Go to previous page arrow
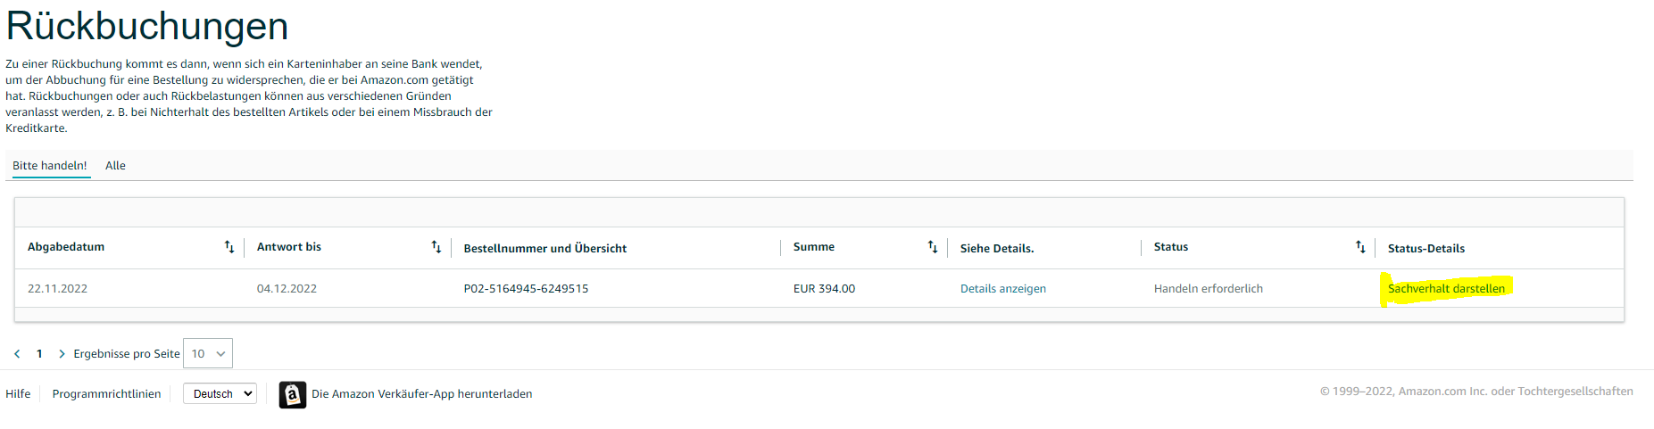Viewport: 1654px width, 429px height. point(17,354)
